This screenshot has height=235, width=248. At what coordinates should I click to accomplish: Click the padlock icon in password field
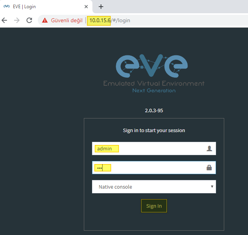pyautogui.click(x=209, y=168)
